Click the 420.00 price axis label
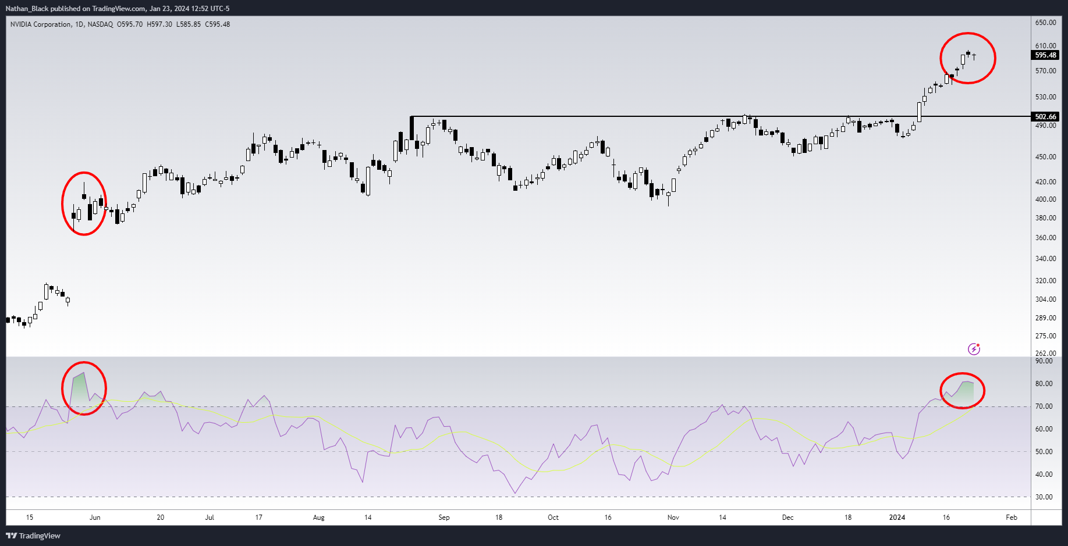1068x546 pixels. coord(1045,182)
